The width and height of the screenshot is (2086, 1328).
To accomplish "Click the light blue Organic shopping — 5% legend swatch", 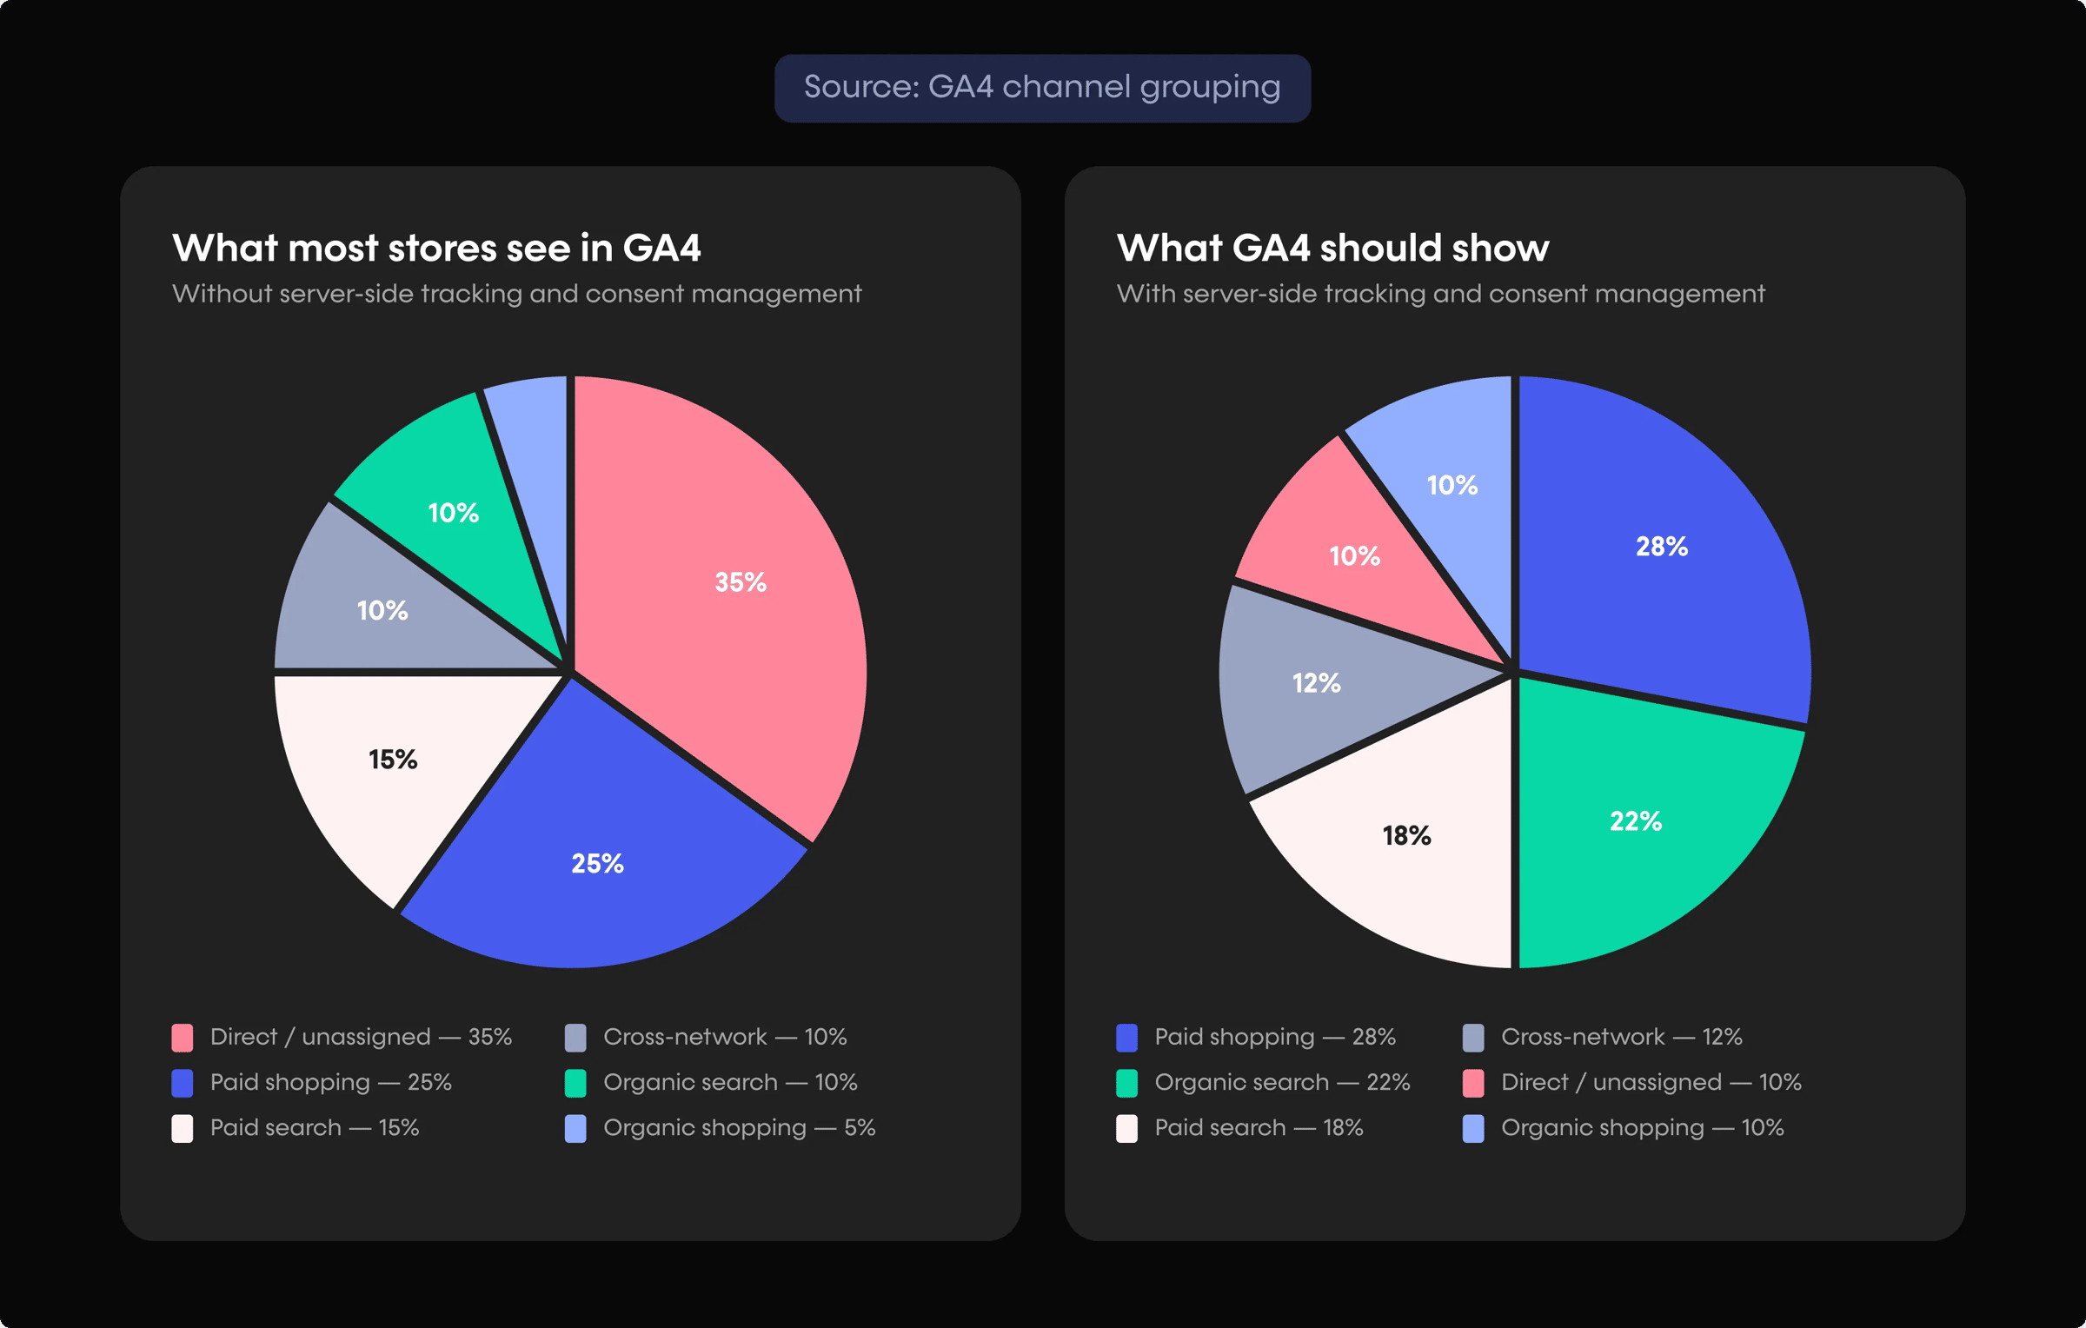I will 575,1128.
